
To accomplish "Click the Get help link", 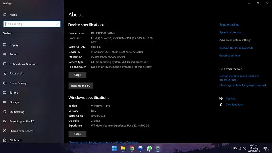I will [x=231, y=99].
